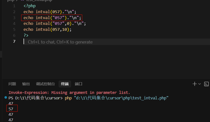
Task: Select the 调试控制台 tab
Action: [45, 84]
